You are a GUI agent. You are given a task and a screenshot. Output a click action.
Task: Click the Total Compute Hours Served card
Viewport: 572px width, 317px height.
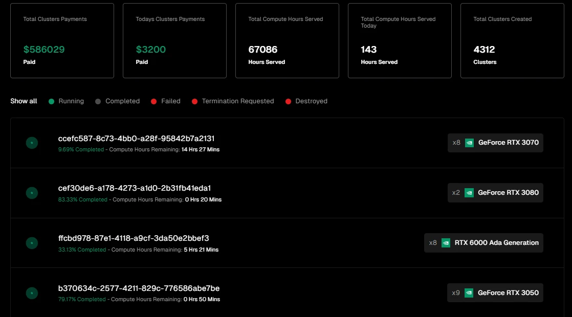[287, 41]
